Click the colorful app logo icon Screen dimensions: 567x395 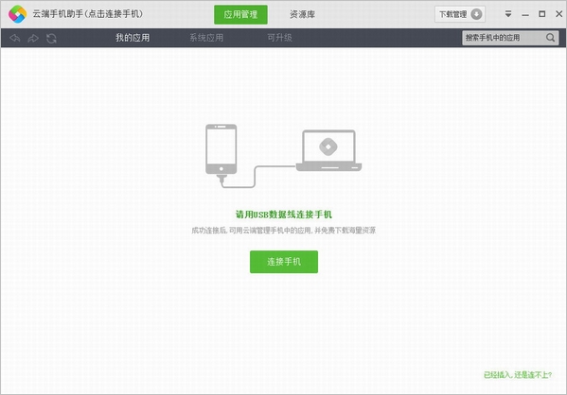click(x=18, y=14)
